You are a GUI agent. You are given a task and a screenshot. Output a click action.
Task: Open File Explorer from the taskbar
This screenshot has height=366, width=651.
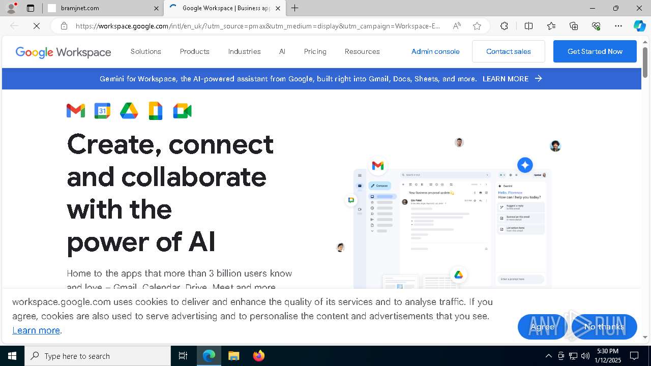[x=233, y=356]
